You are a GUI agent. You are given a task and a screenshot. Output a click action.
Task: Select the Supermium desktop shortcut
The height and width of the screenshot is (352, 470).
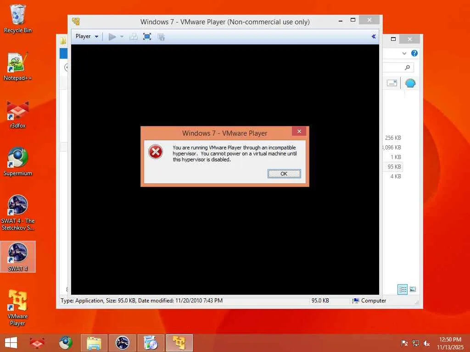[x=18, y=162]
